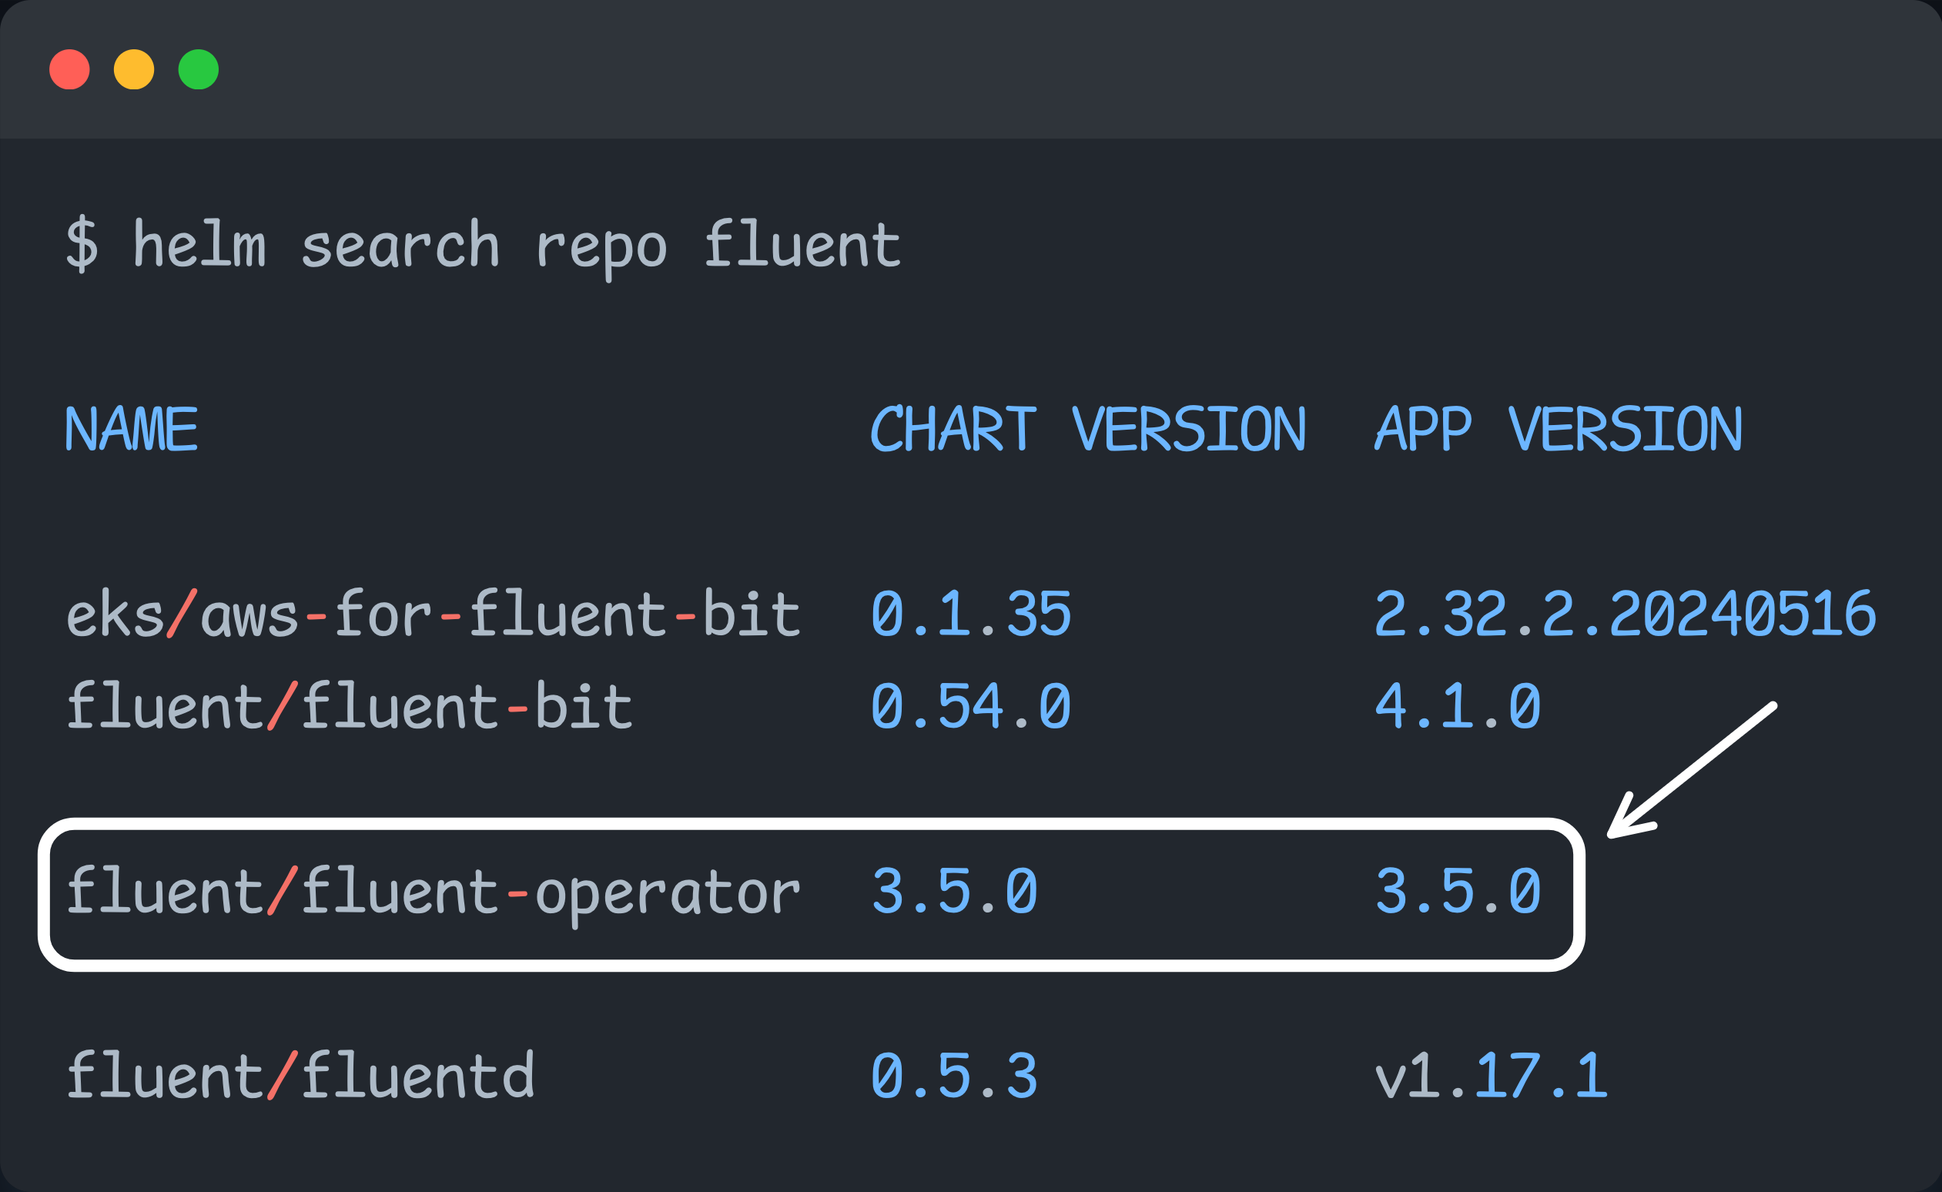The image size is (1942, 1192).
Task: Click the green maximize window dot
Action: 199,69
